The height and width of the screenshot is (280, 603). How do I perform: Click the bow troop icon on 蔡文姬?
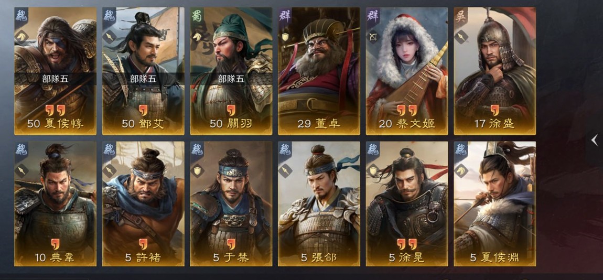pyautogui.click(x=373, y=37)
